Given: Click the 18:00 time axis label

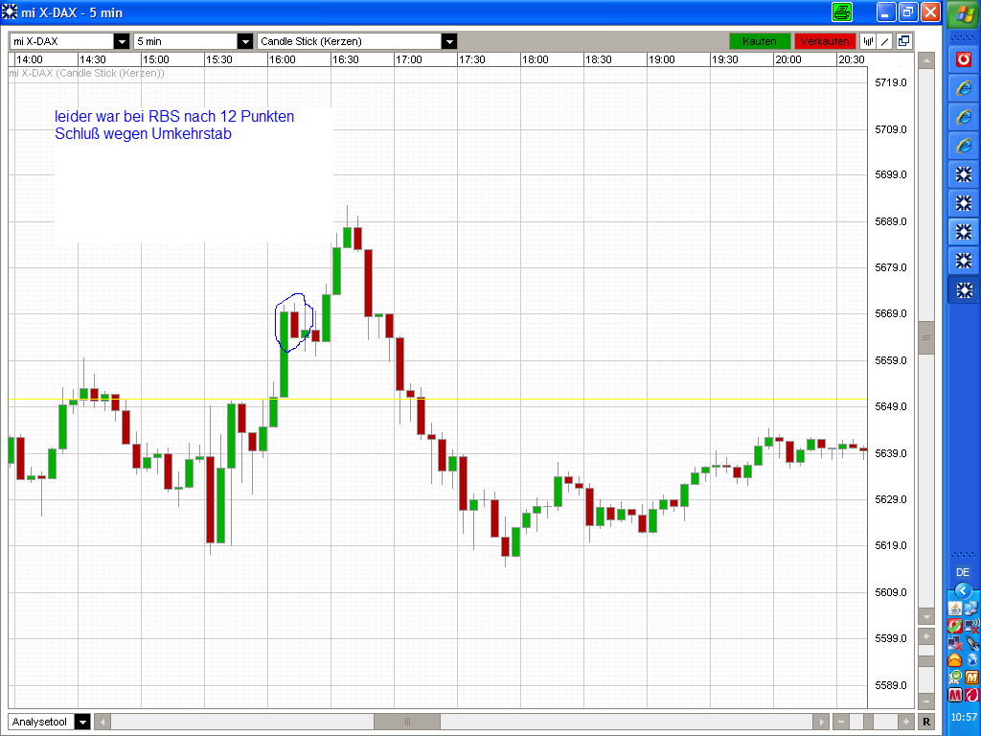Looking at the screenshot, I should coord(535,59).
